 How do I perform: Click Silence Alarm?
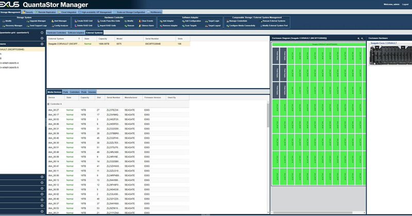coord(146,26)
